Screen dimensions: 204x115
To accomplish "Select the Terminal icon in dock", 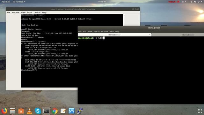I will [x=46, y=111].
